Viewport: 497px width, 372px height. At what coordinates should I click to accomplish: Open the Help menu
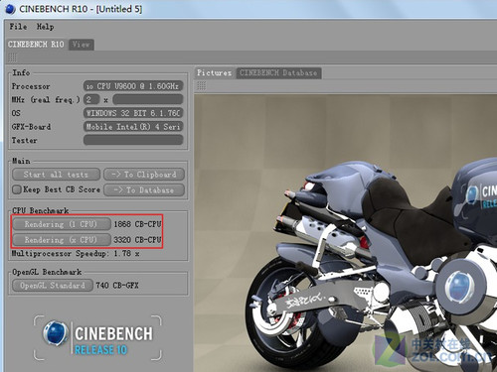coord(46,27)
